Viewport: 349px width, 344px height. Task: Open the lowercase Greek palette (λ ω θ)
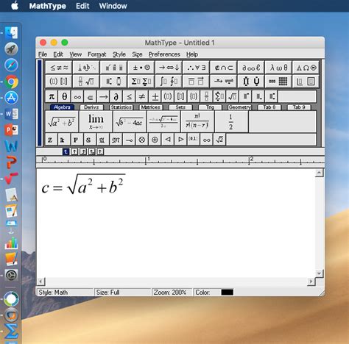(x=278, y=68)
